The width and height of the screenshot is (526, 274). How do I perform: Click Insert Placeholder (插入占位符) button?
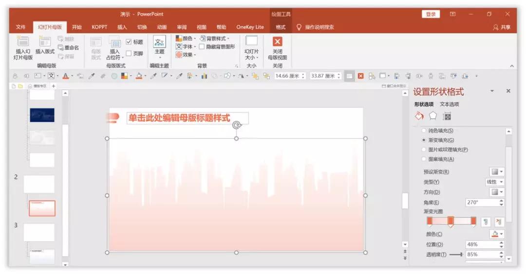click(115, 48)
